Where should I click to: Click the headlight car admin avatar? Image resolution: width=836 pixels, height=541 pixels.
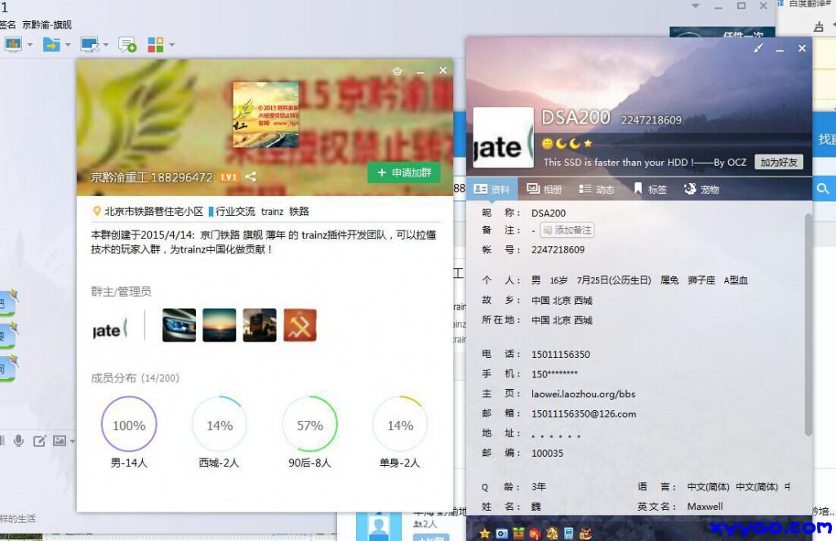(180, 325)
